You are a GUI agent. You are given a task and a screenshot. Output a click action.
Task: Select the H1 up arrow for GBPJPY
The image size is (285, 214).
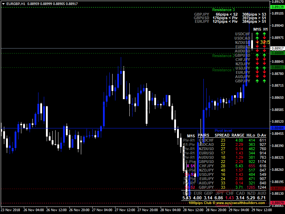pos(264,81)
